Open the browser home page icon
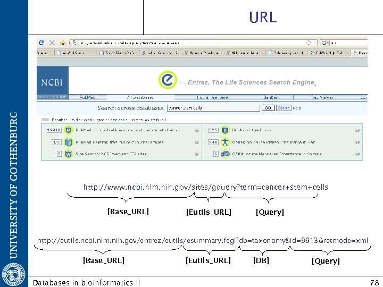Image resolution: width=383 pixels, height=287 pixels. point(63,43)
